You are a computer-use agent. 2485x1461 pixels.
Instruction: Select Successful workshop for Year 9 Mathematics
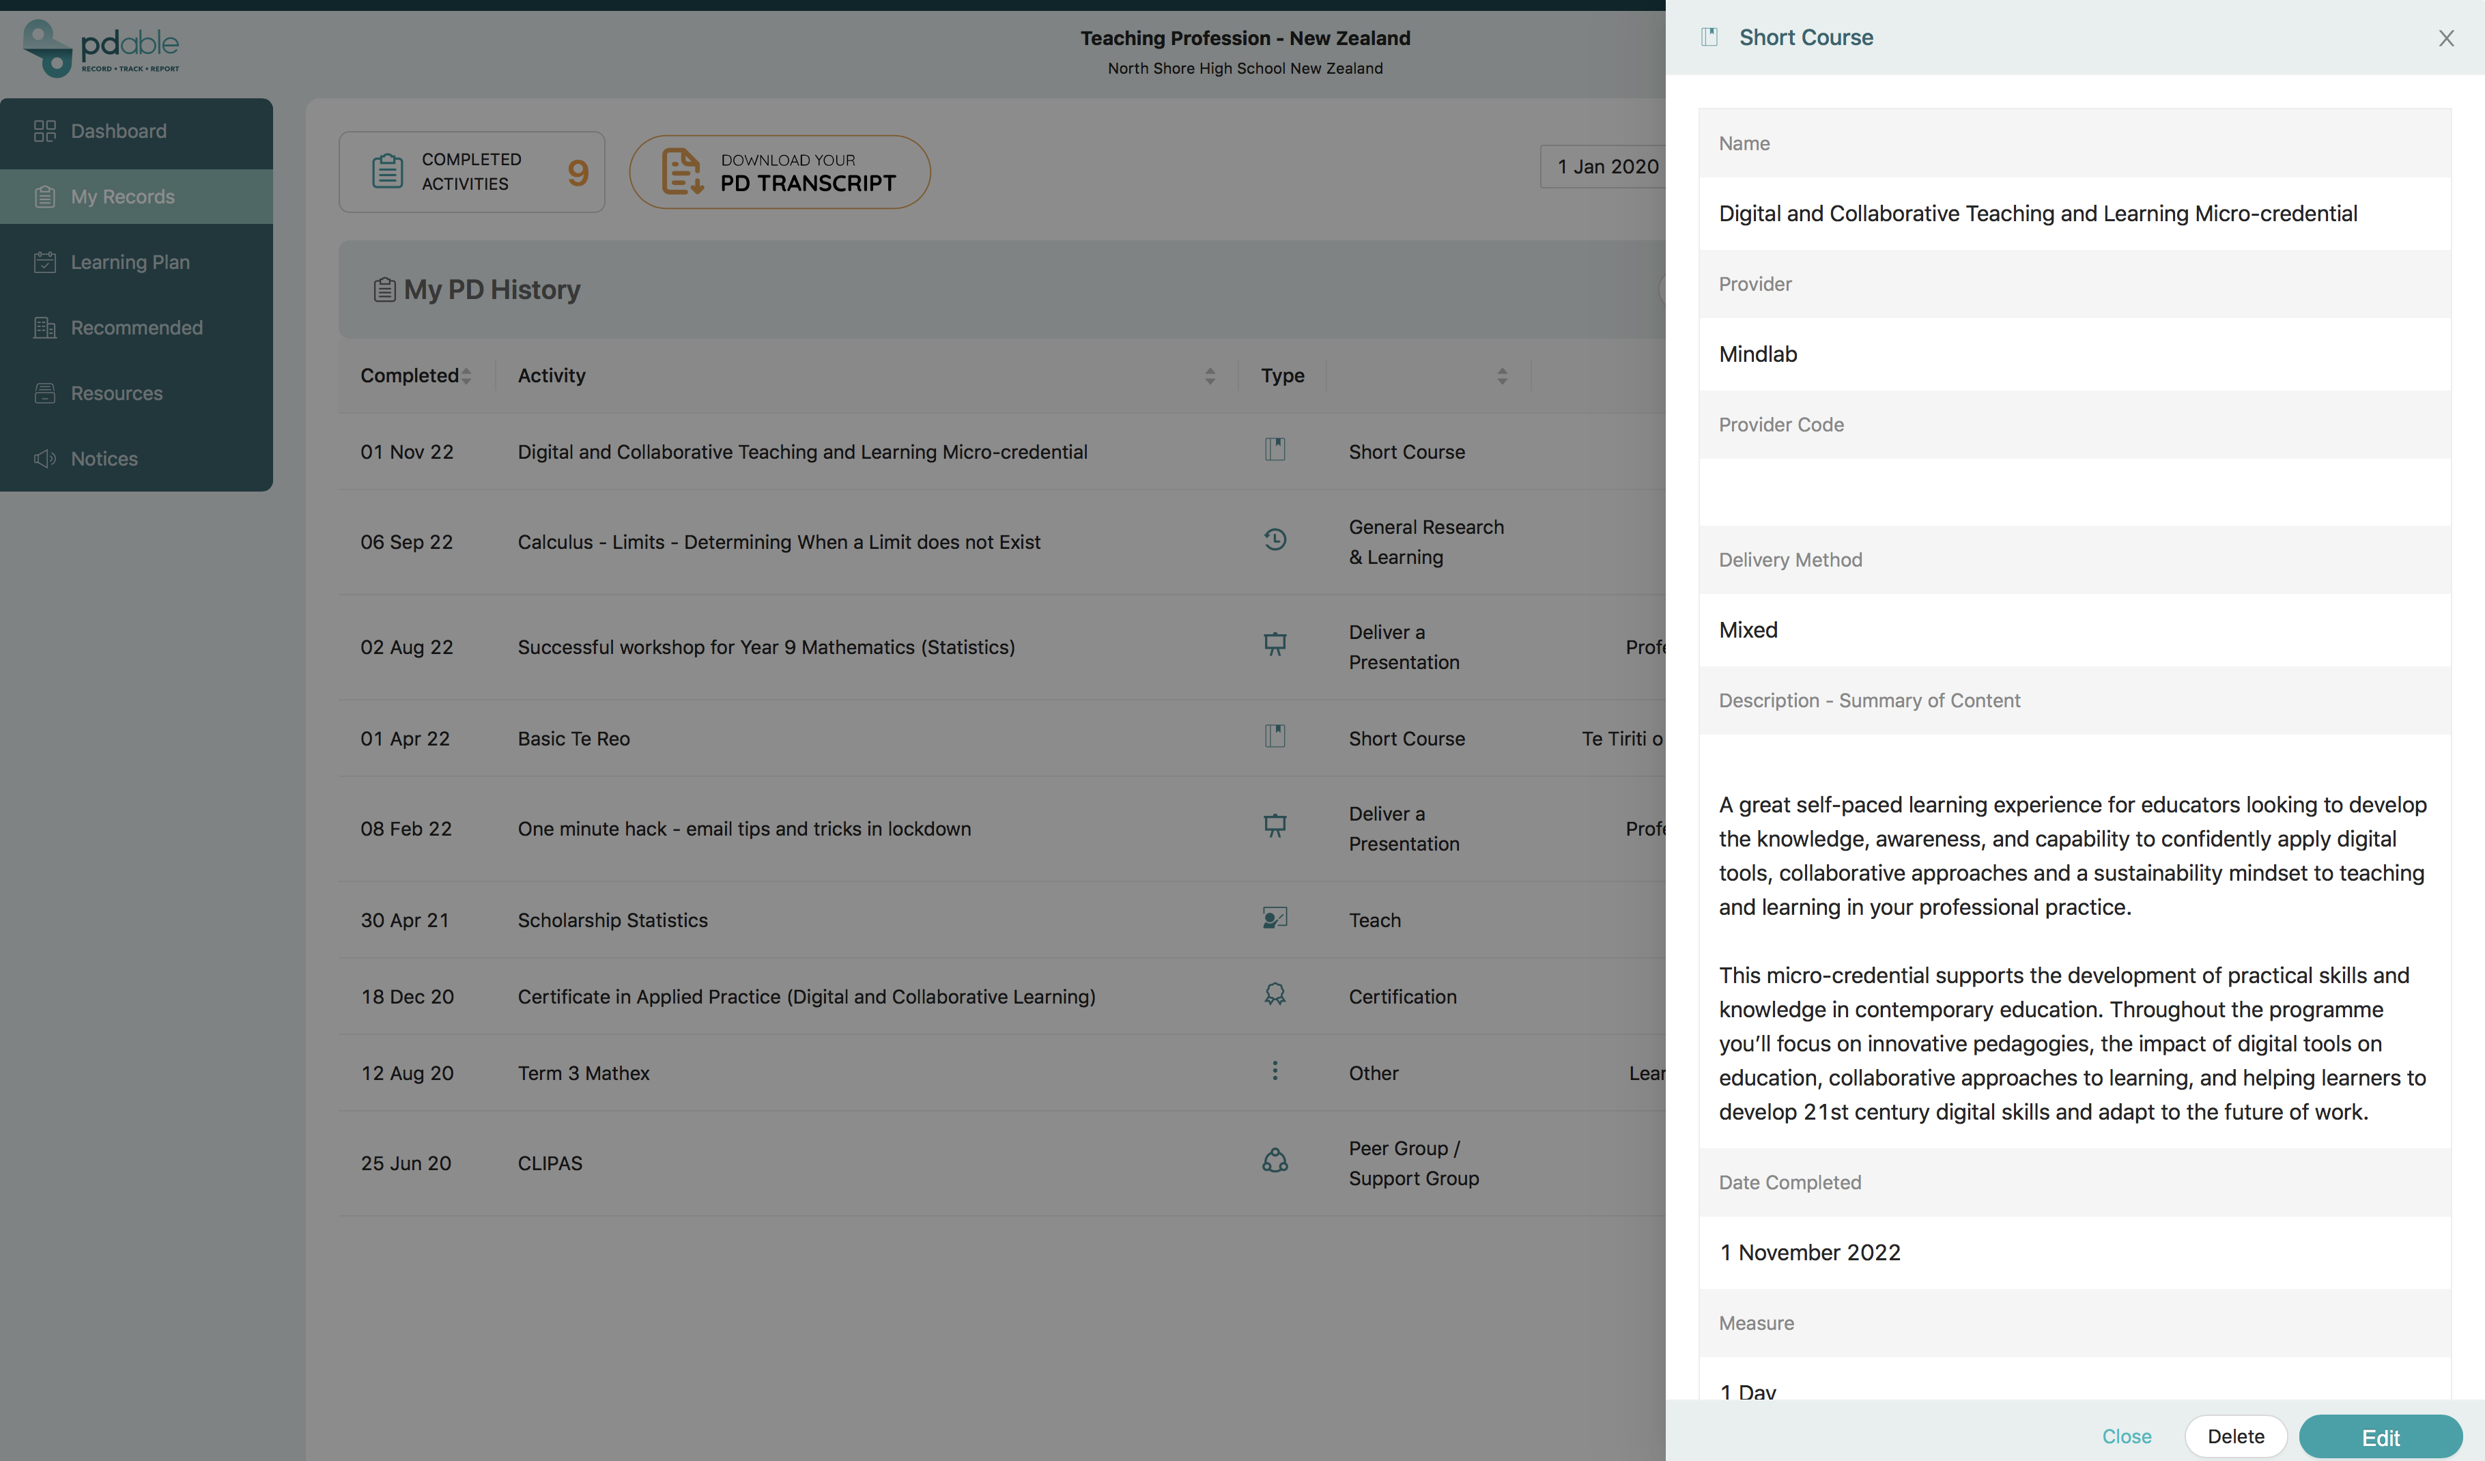[766, 648]
